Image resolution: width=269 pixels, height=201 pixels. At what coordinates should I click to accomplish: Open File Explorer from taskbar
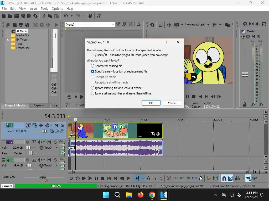point(129,195)
